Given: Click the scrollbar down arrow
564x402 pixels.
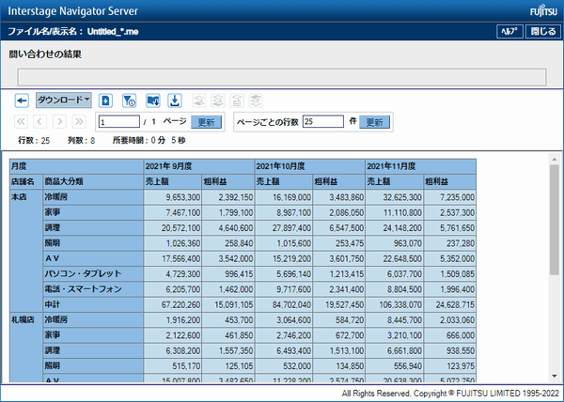Looking at the screenshot, I should (x=555, y=376).
